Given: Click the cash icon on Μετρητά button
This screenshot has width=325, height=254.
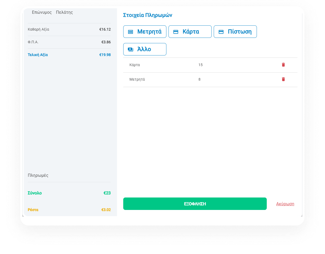Looking at the screenshot, I should (x=131, y=32).
